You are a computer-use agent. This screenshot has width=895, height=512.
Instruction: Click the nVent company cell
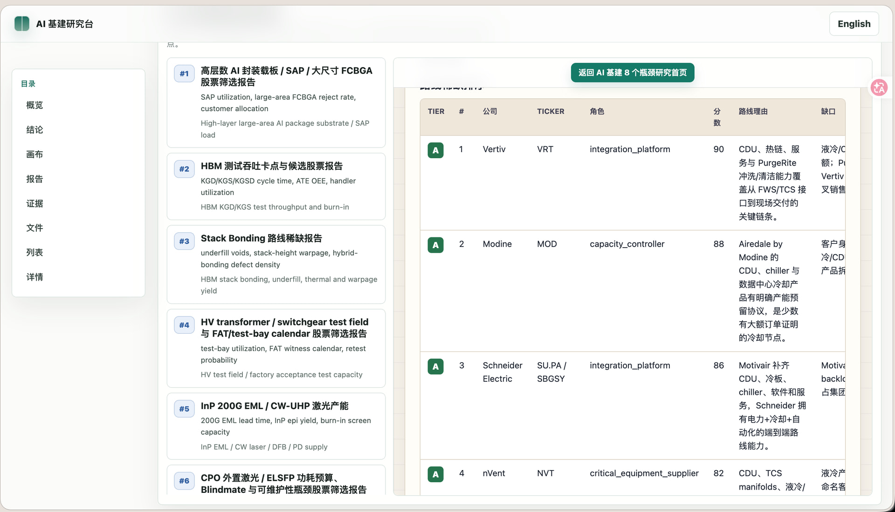[x=494, y=473]
